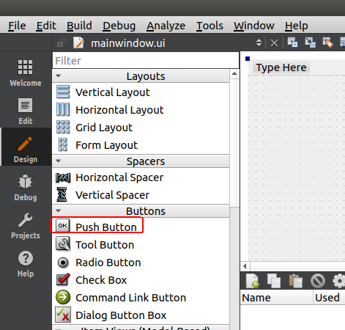Collapse the Spacers category

(58, 161)
